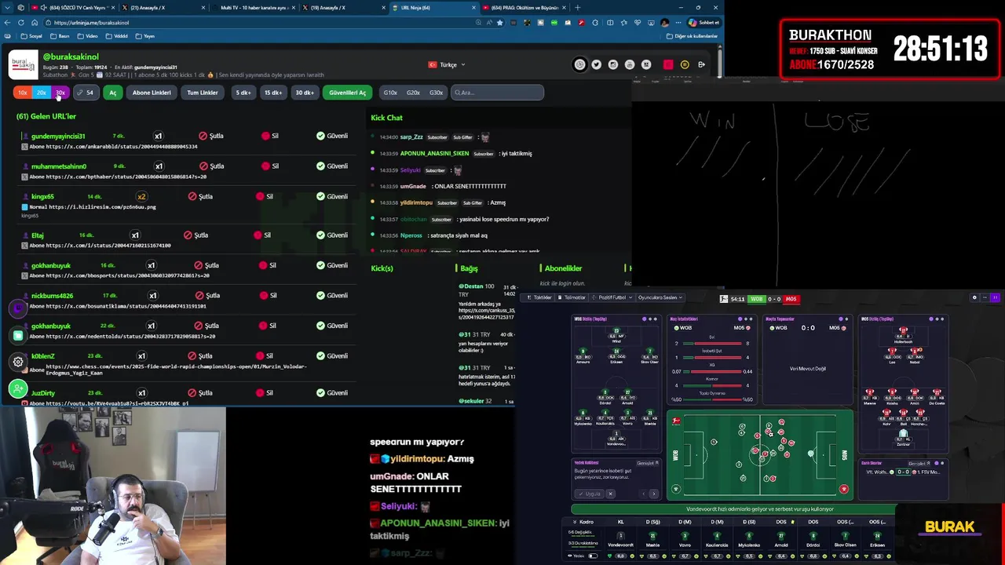Click the Abone Linkleri button
Screen dimensions: 1005x565
point(152,93)
